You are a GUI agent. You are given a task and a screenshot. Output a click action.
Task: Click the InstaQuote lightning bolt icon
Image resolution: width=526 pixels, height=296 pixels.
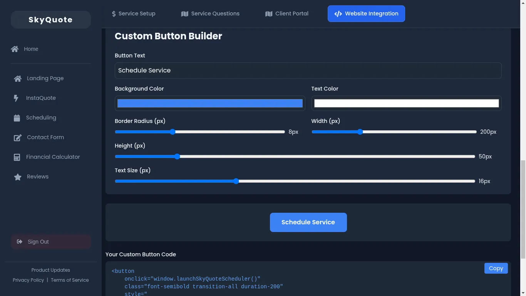pos(16,98)
